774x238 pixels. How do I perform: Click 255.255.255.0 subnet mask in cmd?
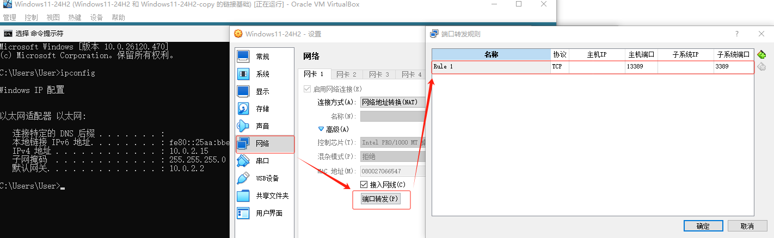click(x=197, y=160)
